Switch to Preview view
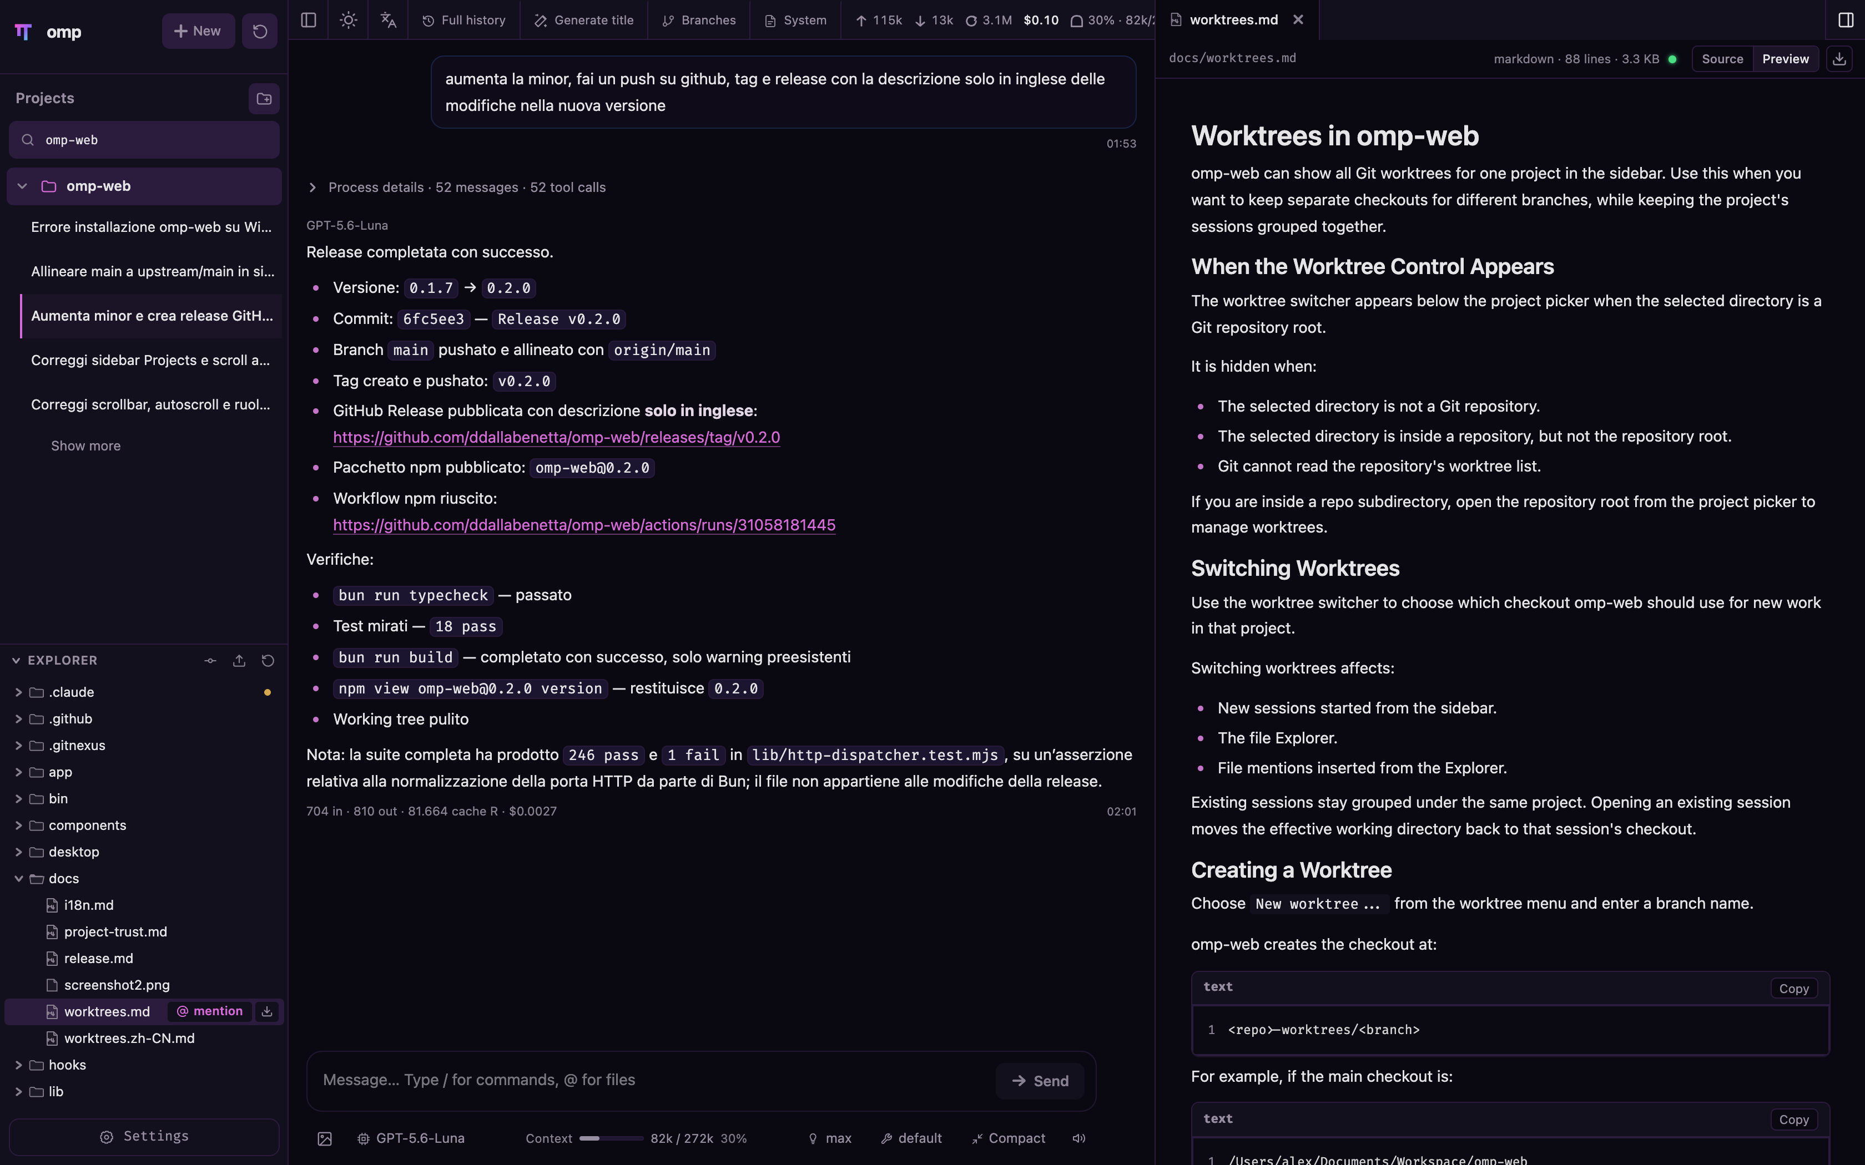The width and height of the screenshot is (1865, 1165). (x=1785, y=59)
